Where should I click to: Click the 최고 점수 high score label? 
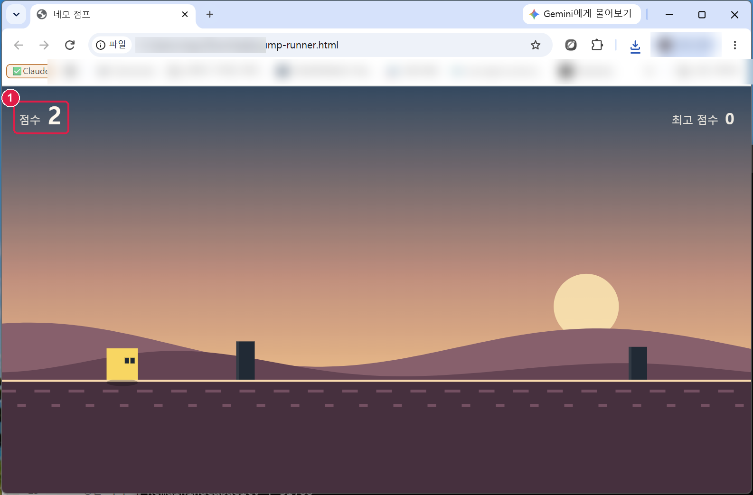tap(695, 120)
